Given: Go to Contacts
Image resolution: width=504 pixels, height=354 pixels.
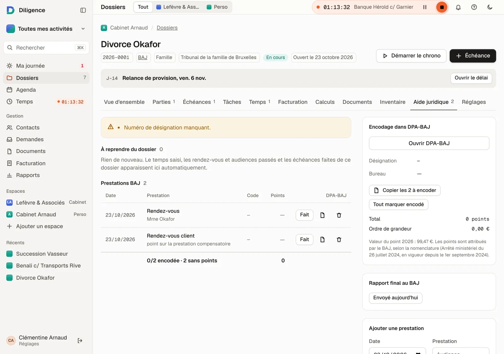Looking at the screenshot, I should tap(46, 127).
